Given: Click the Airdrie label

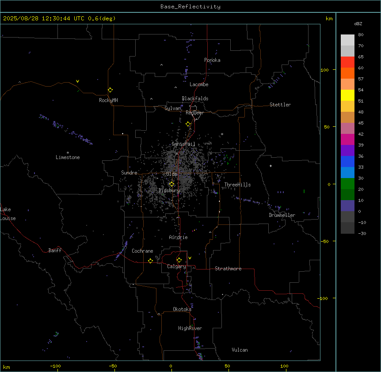Looking at the screenshot, I should click(x=178, y=237).
